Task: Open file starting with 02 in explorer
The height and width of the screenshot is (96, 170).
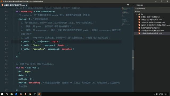Action: tap(151, 19)
